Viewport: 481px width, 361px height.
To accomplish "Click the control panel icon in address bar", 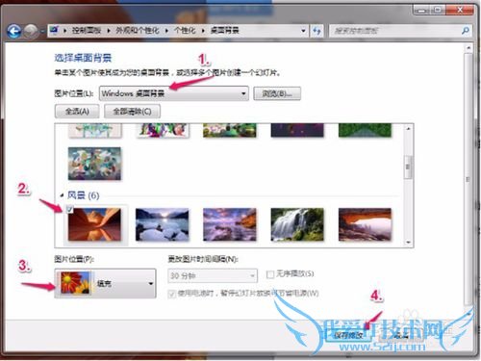I will click(54, 30).
